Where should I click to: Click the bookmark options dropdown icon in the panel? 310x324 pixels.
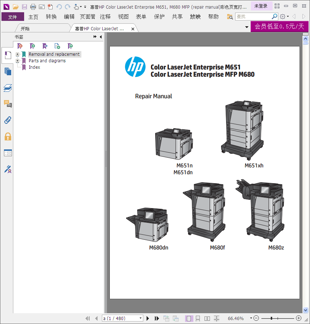point(70,46)
